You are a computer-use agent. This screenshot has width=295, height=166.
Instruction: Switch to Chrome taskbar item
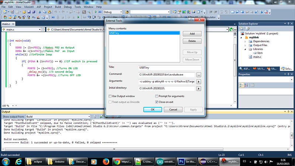pos(123,162)
